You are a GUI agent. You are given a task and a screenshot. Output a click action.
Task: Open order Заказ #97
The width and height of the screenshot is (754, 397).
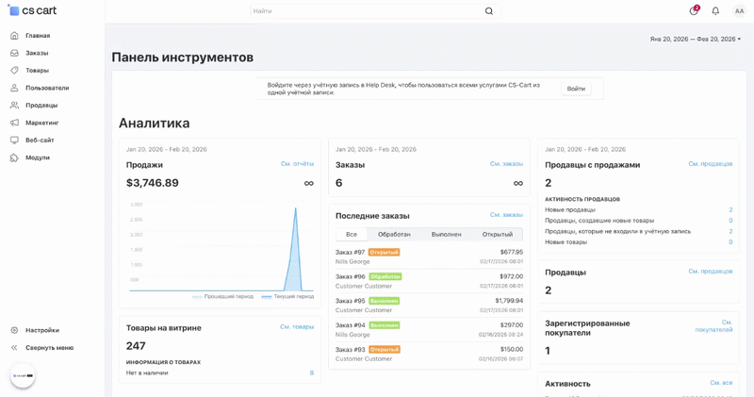[x=350, y=252]
